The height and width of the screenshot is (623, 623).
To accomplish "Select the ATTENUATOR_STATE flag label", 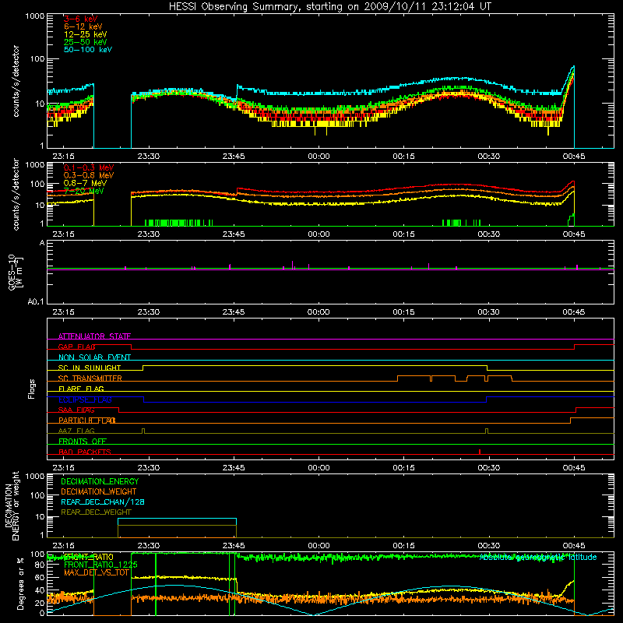I will click(94, 336).
